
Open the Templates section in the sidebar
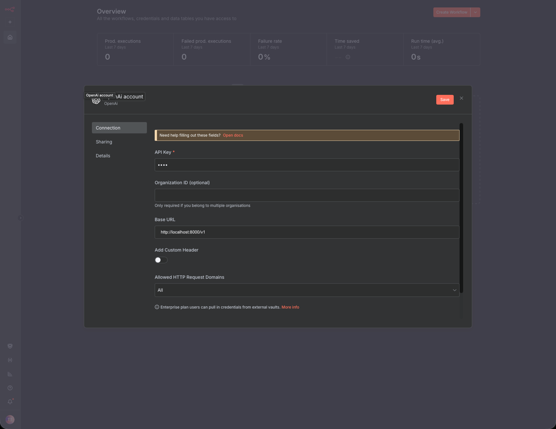click(x=10, y=346)
